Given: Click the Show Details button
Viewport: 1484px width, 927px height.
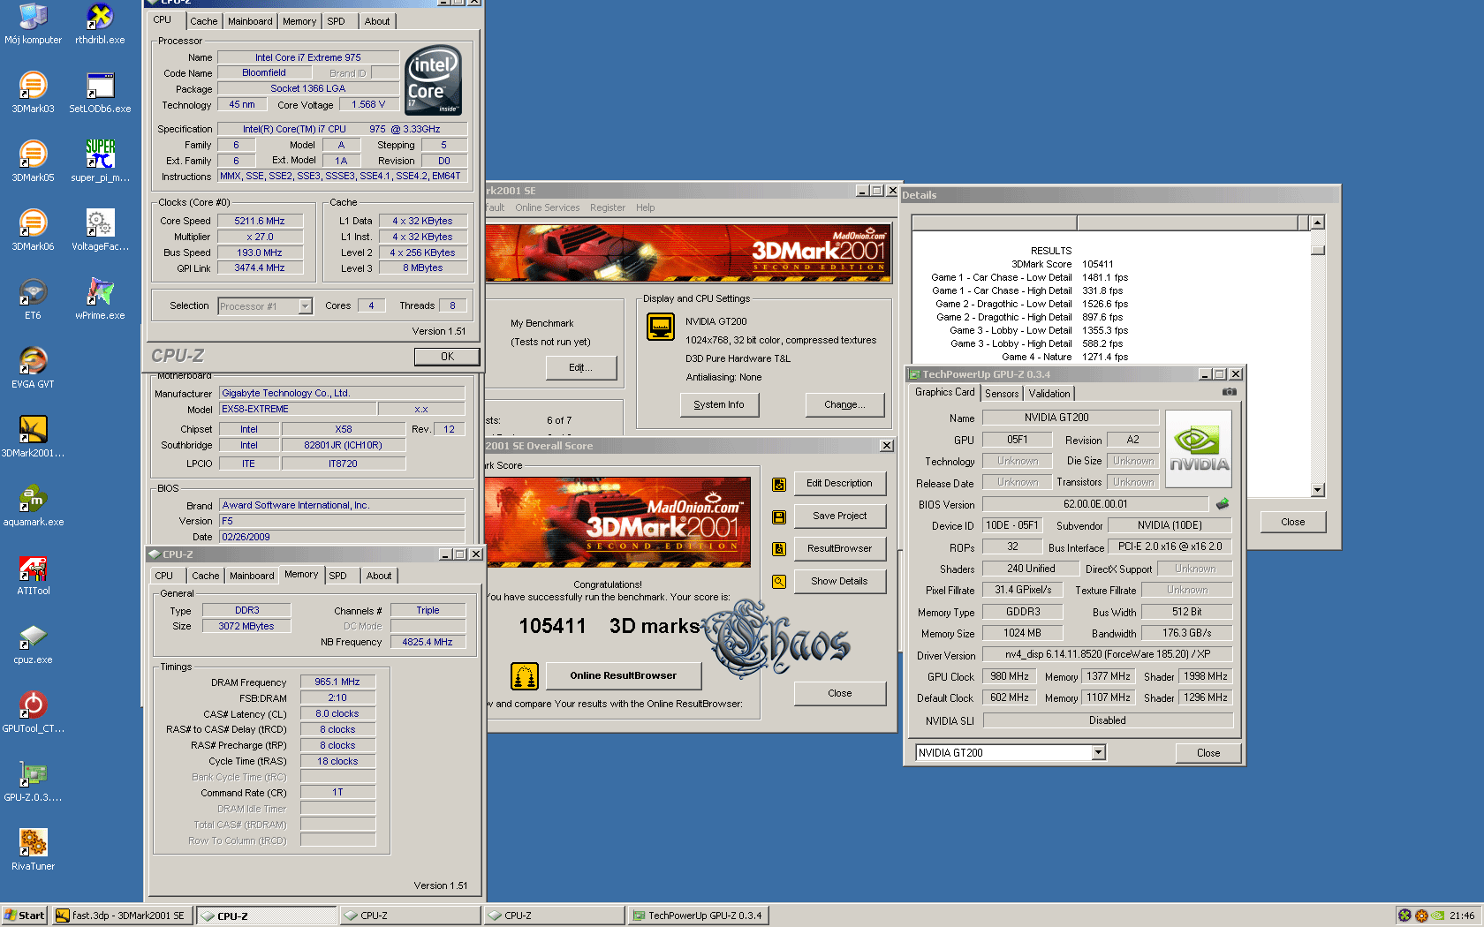Looking at the screenshot, I should (839, 582).
